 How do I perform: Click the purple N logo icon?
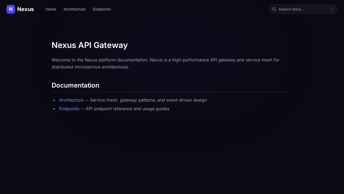click(11, 9)
